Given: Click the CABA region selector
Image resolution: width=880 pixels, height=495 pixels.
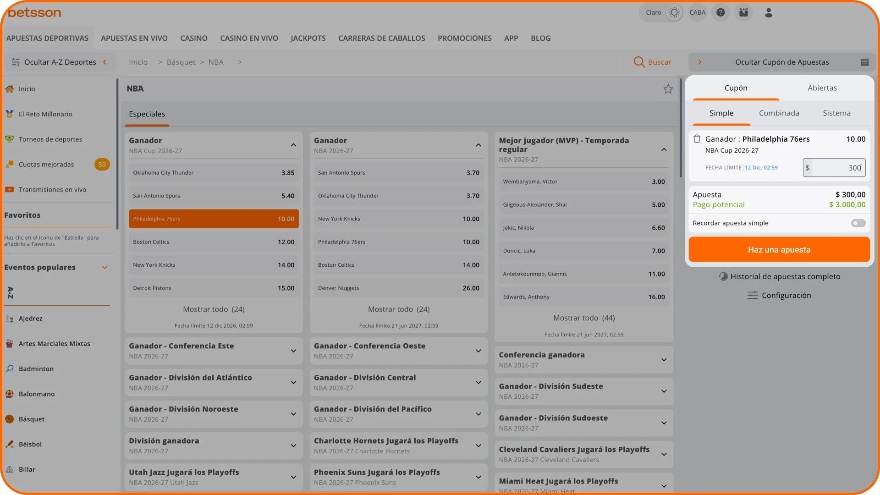Looking at the screenshot, I should pos(697,12).
